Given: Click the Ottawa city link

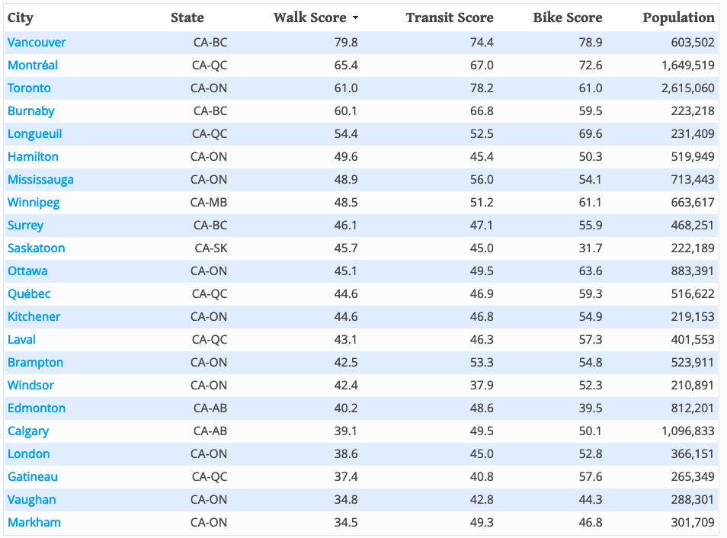Looking at the screenshot, I should (27, 271).
